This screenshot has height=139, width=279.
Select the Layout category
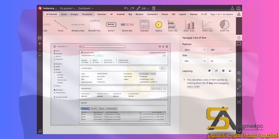pyautogui.click(x=182, y=14)
